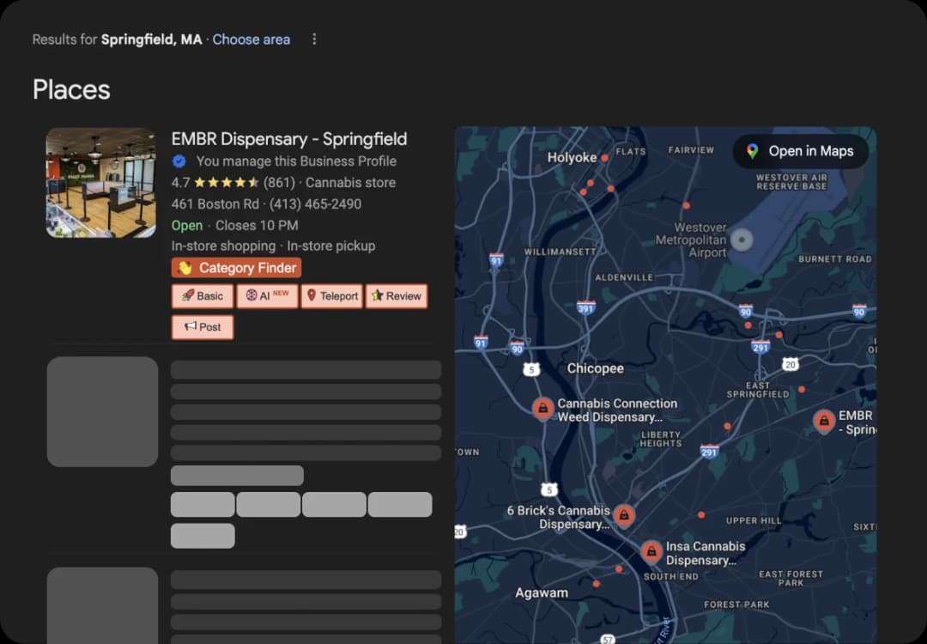Image resolution: width=927 pixels, height=644 pixels.
Task: Click the Cannabis Connection dispensary map pin
Action: (542, 409)
